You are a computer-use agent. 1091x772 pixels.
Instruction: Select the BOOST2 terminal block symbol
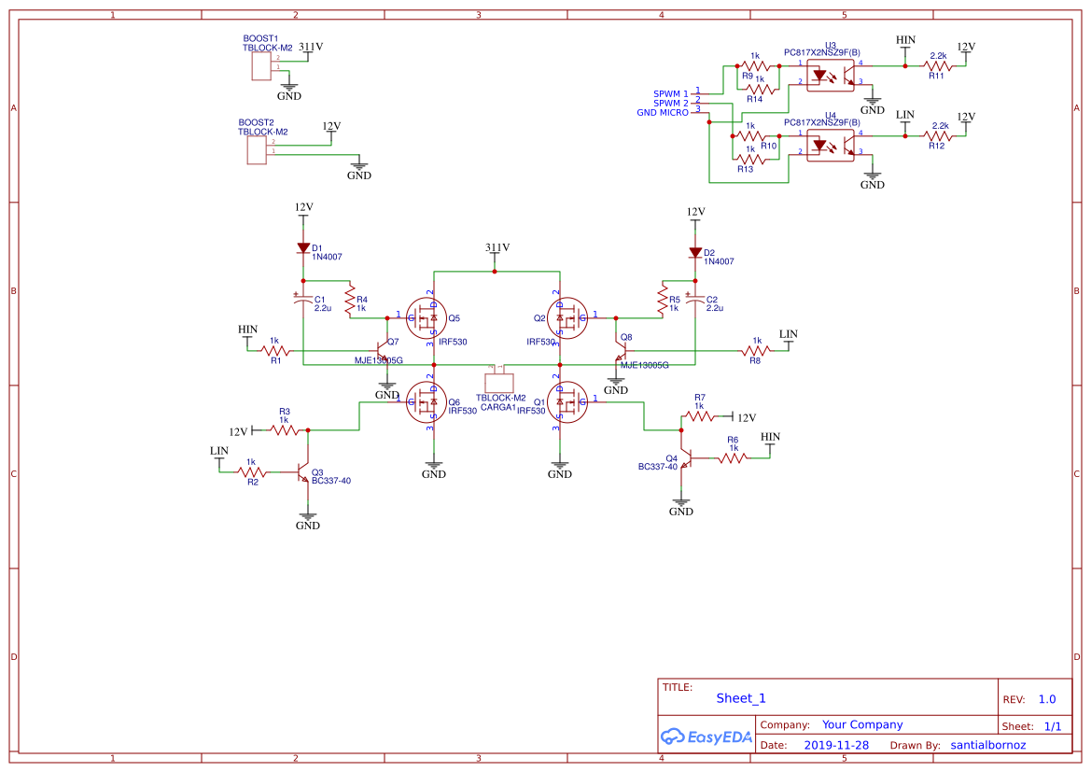tap(257, 150)
